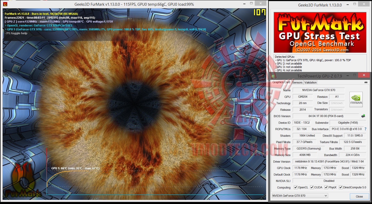372x204 pixels.
Task: Click the Revision field showing A1
Action: click(x=337, y=97)
